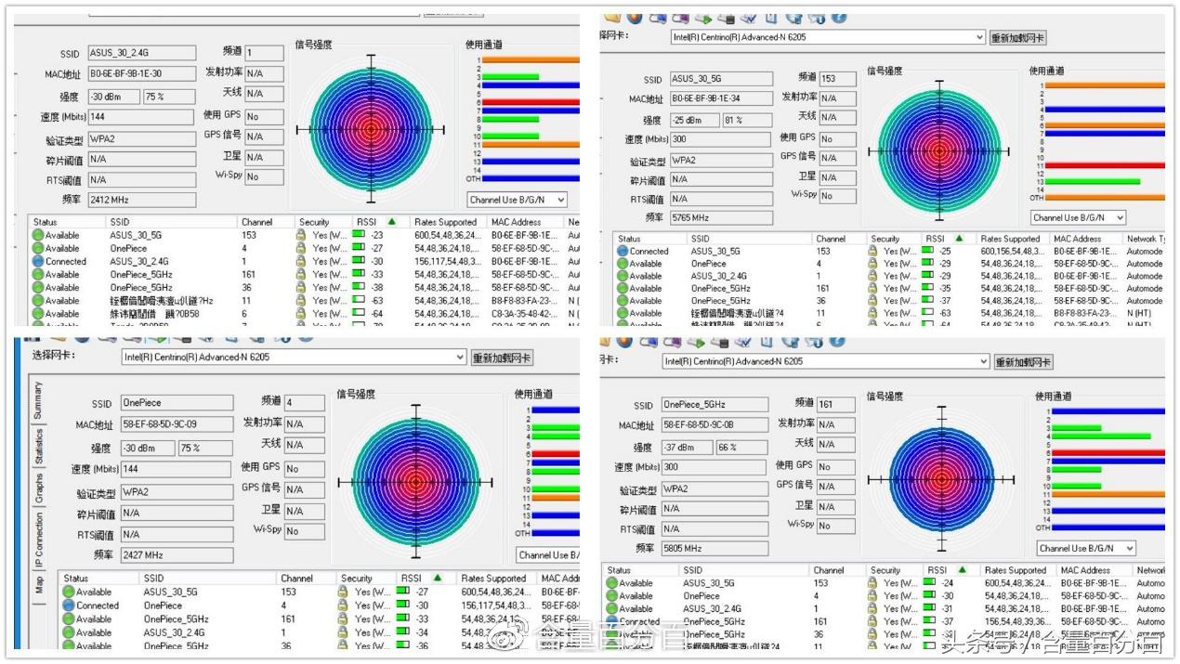Click the SSID field showing OnePiece_5GHz
This screenshot has height=664, width=1180.
tap(715, 405)
